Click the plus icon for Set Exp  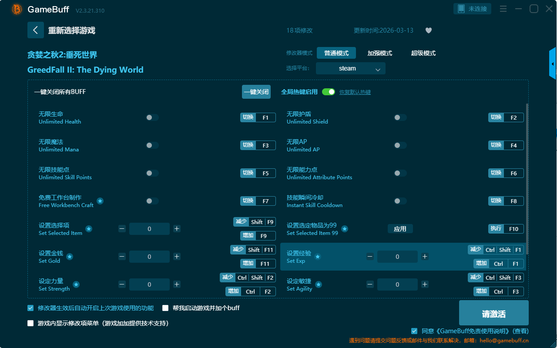tap(425, 257)
